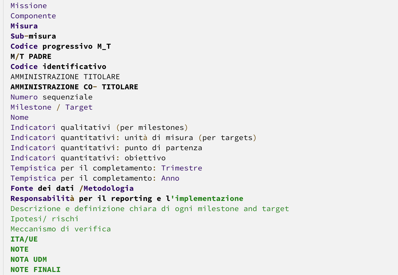Click the 'Milestone / Target' line
Image resolution: width=398 pixels, height=275 pixels.
pyautogui.click(x=52, y=107)
